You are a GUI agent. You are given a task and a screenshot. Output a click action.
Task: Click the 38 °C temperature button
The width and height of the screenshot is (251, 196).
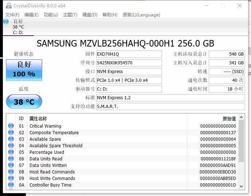point(24,102)
